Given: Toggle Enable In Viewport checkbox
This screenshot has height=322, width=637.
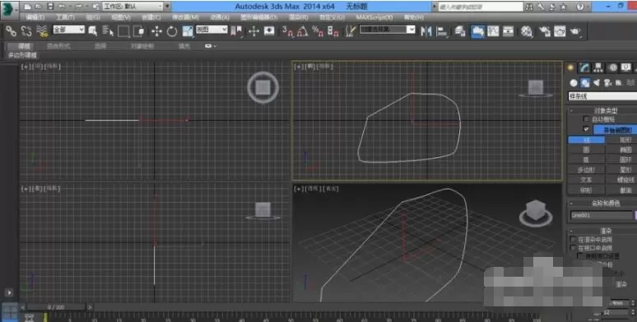Looking at the screenshot, I should click(x=574, y=248).
